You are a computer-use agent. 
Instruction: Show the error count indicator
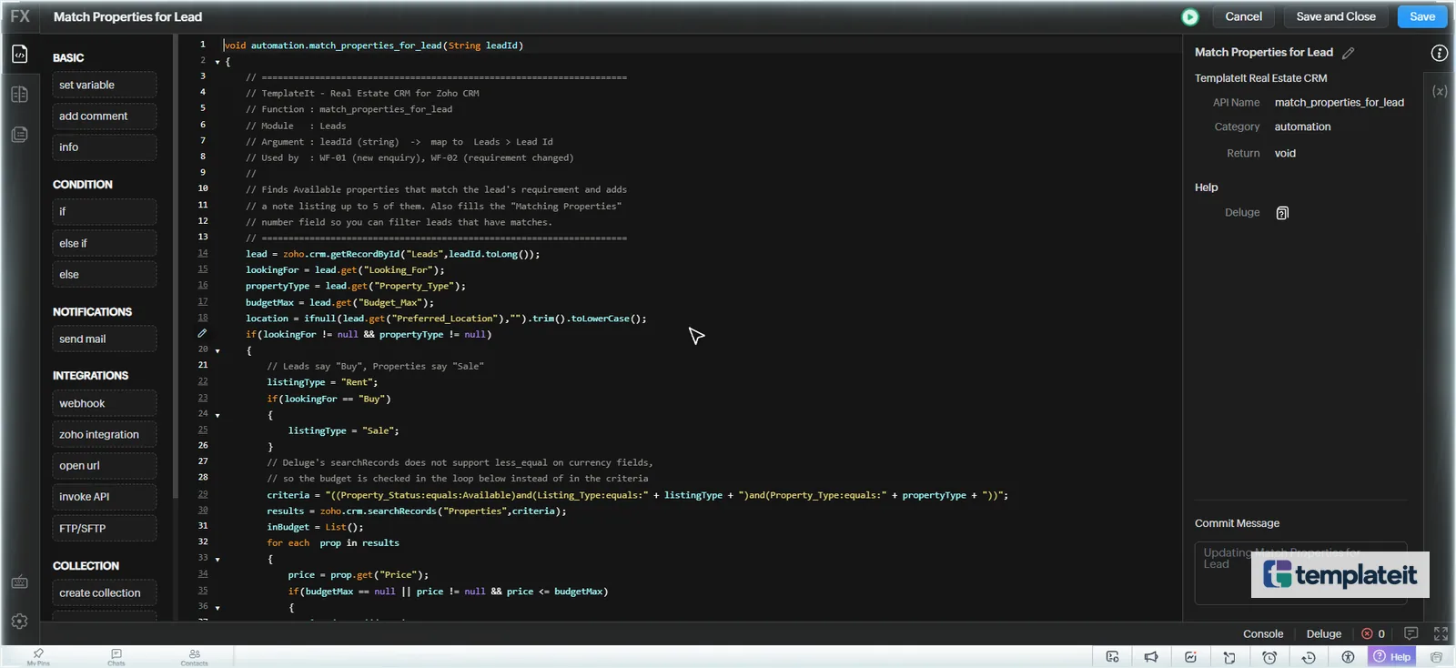coord(1373,634)
